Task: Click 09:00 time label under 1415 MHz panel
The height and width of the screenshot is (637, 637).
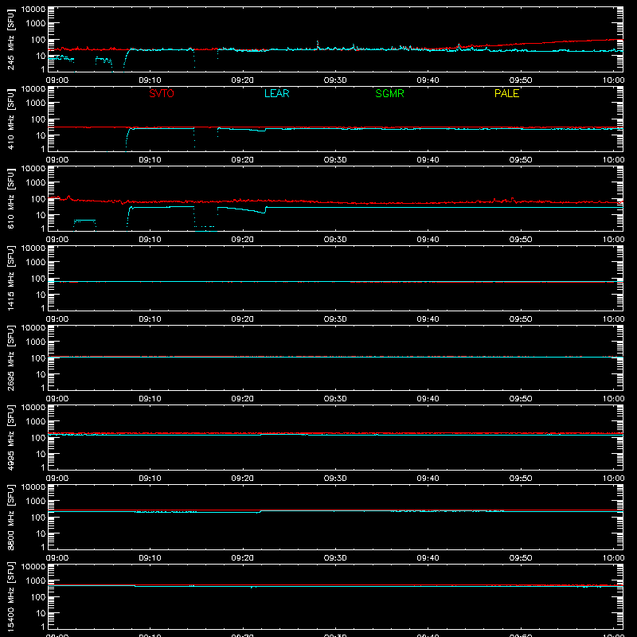Action: [57, 319]
